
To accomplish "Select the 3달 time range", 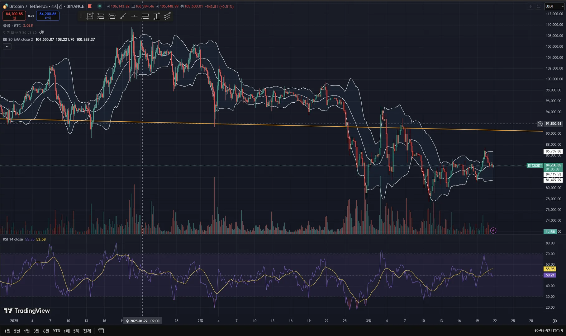I will (36, 331).
